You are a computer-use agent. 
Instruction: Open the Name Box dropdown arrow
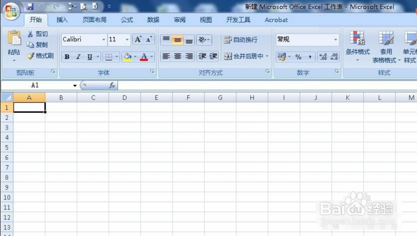[x=75, y=85]
